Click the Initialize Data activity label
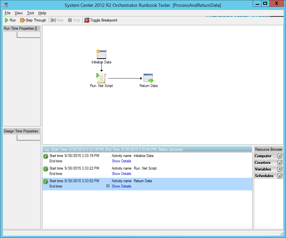Viewport: 286px width, 238px height. pyautogui.click(x=101, y=62)
